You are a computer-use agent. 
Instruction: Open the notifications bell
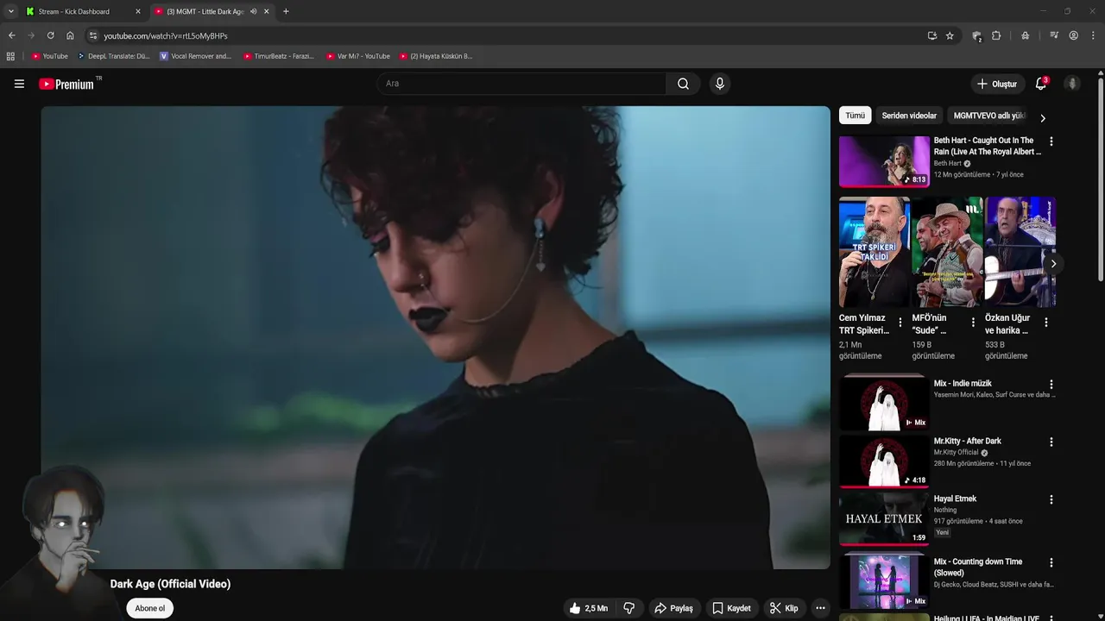click(1041, 84)
